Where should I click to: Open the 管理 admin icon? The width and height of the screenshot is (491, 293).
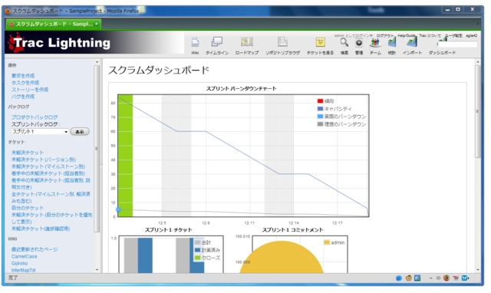click(359, 43)
